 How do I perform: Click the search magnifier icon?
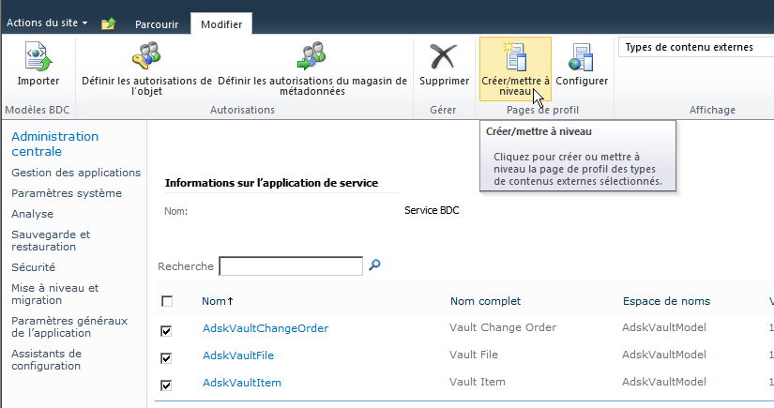[375, 266]
